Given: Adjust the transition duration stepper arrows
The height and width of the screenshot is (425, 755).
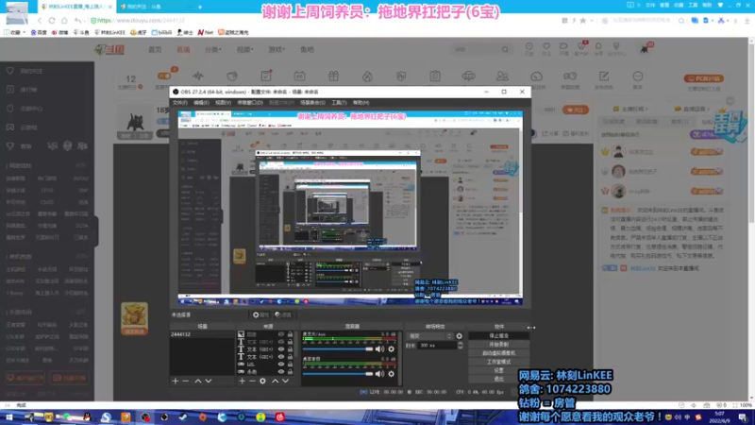Looking at the screenshot, I should coord(461,346).
